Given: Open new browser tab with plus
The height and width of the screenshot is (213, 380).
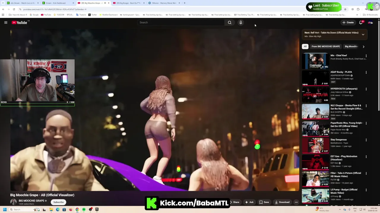Looking at the screenshot, I should click(x=184, y=3).
